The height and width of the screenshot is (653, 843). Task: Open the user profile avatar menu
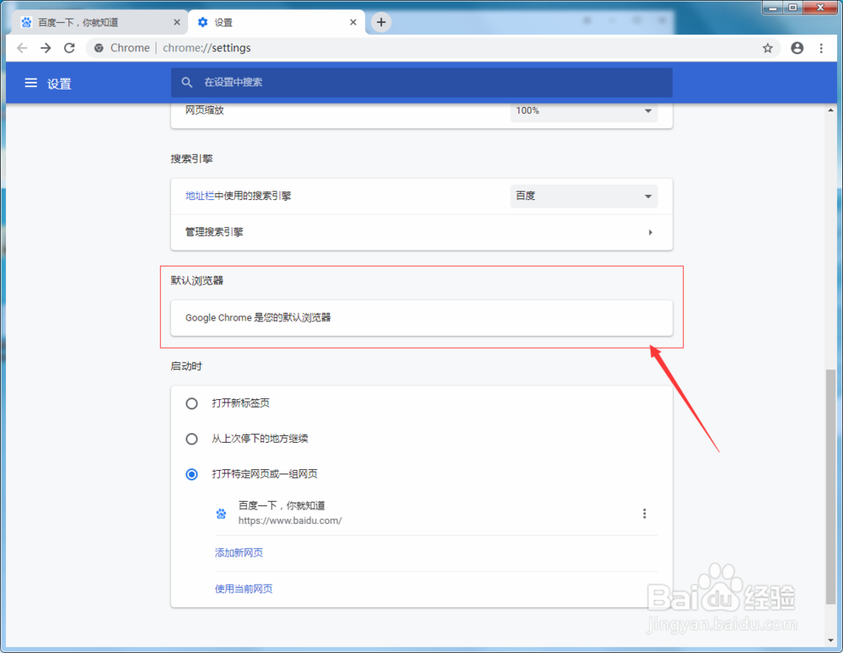tap(797, 48)
